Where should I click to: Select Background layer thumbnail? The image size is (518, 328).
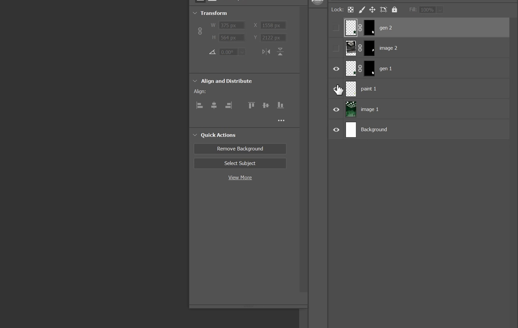tap(351, 130)
